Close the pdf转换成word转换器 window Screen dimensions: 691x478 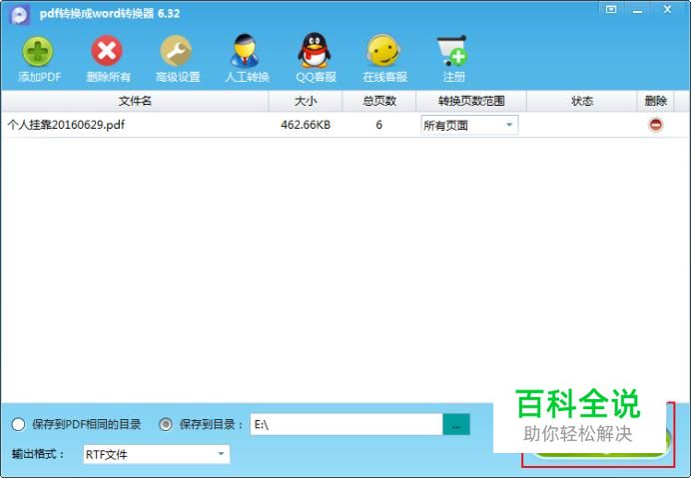click(667, 9)
